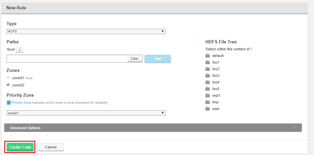Toggle the zone01 local checkbox
Viewport: 314px width, 155px height.
(x=8, y=77)
